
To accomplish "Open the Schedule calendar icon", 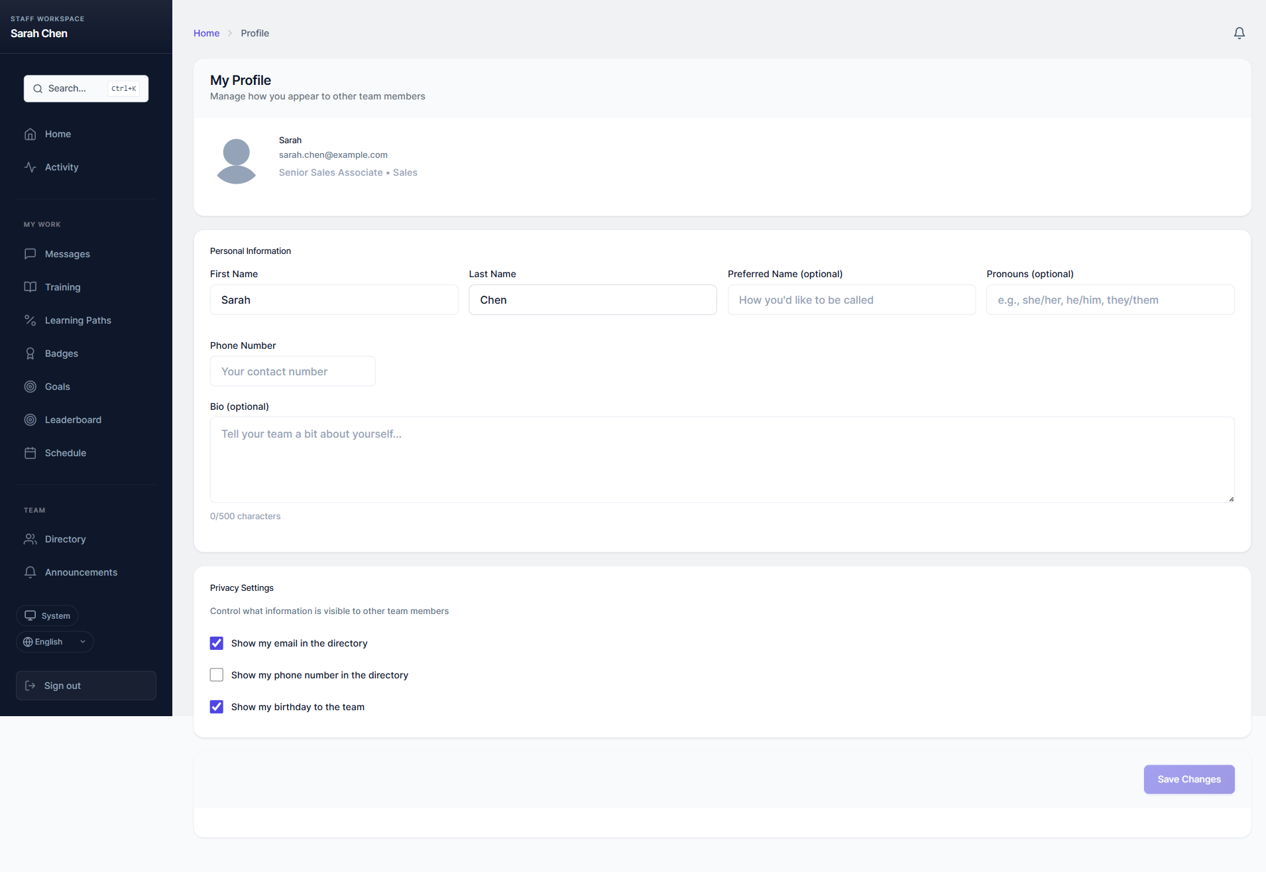I will [x=30, y=453].
